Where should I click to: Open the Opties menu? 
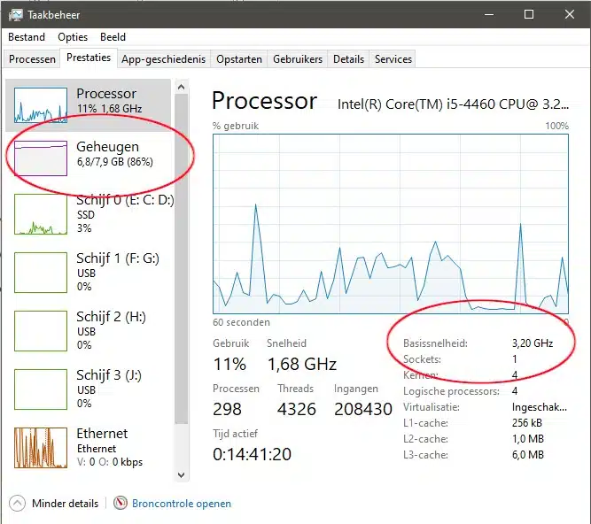pos(73,37)
